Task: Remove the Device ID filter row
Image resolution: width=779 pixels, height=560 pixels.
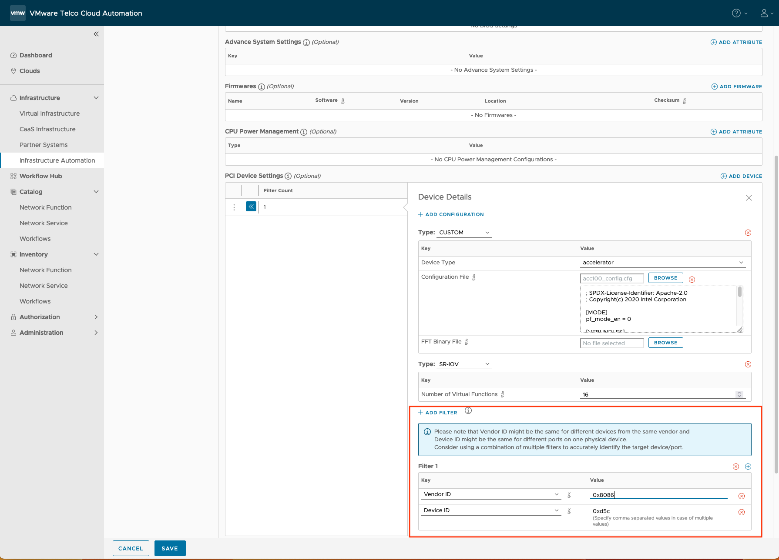Action: pos(742,512)
